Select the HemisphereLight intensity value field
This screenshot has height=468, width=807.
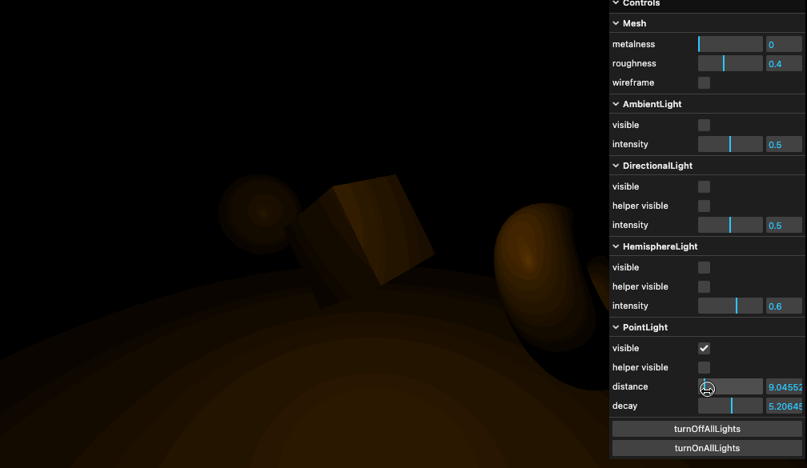(x=784, y=306)
